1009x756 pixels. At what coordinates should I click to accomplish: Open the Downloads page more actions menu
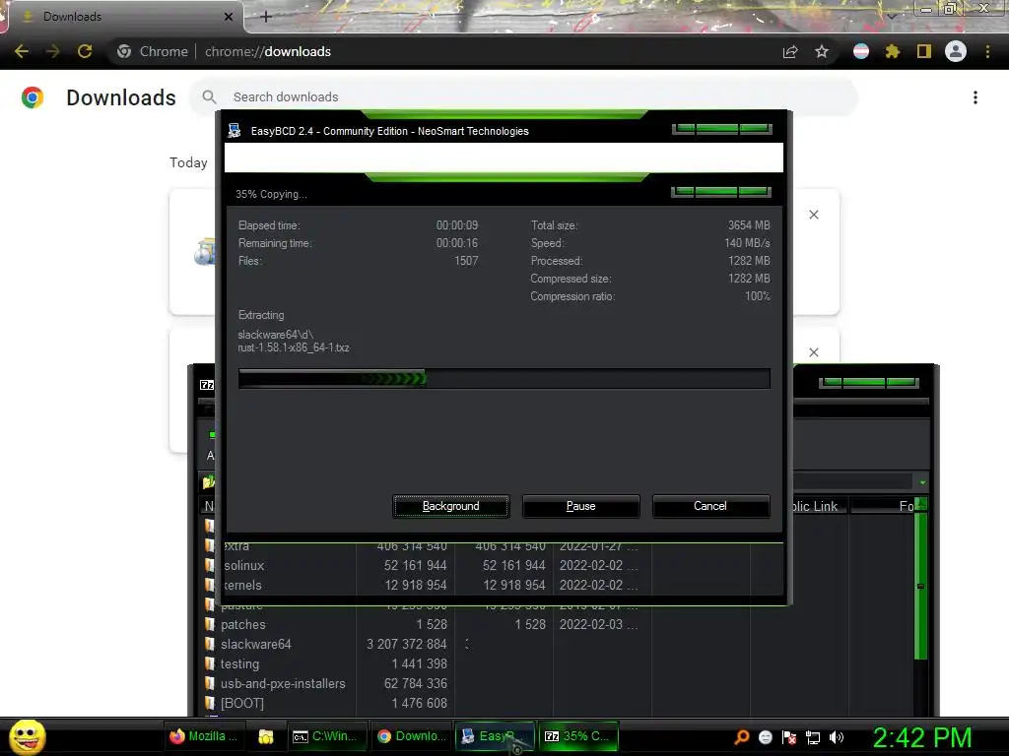point(975,97)
